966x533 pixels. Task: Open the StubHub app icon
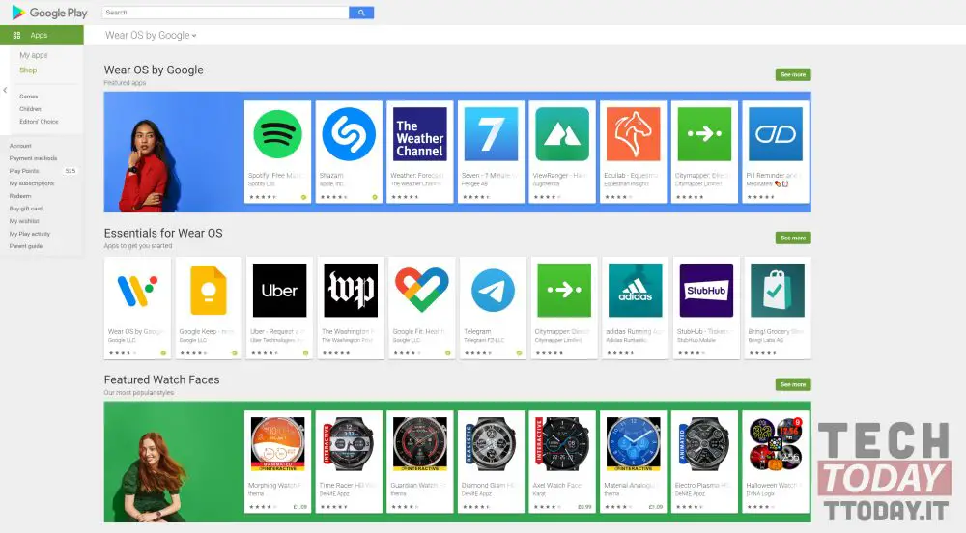coord(707,291)
